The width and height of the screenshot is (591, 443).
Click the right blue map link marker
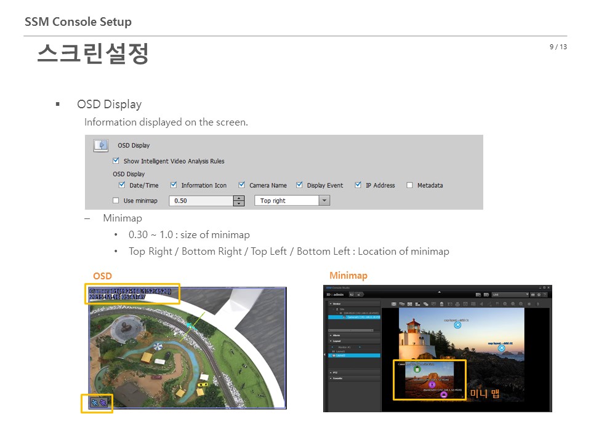point(501,348)
